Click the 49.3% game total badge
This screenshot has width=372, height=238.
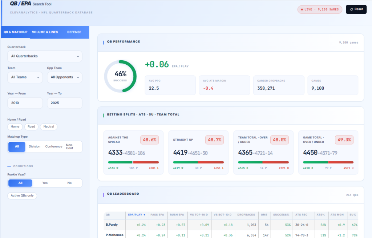[x=344, y=140]
